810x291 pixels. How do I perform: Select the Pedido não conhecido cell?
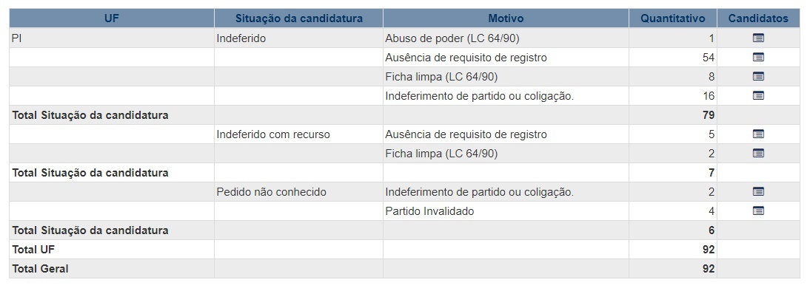[x=298, y=192]
